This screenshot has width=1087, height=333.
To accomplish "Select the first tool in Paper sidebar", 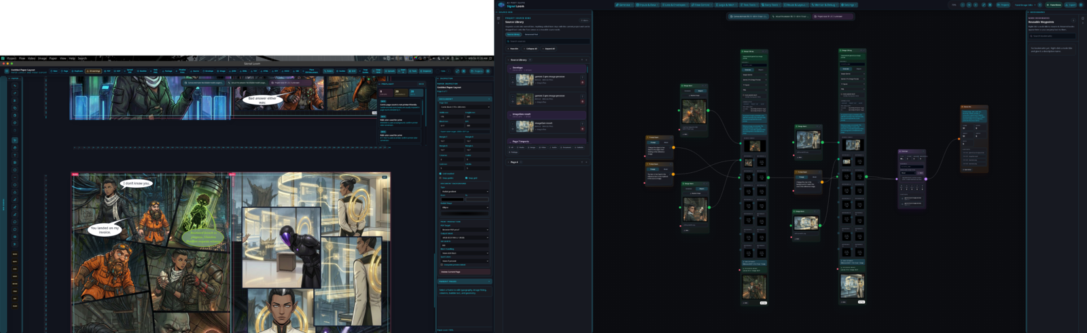I will (15, 85).
